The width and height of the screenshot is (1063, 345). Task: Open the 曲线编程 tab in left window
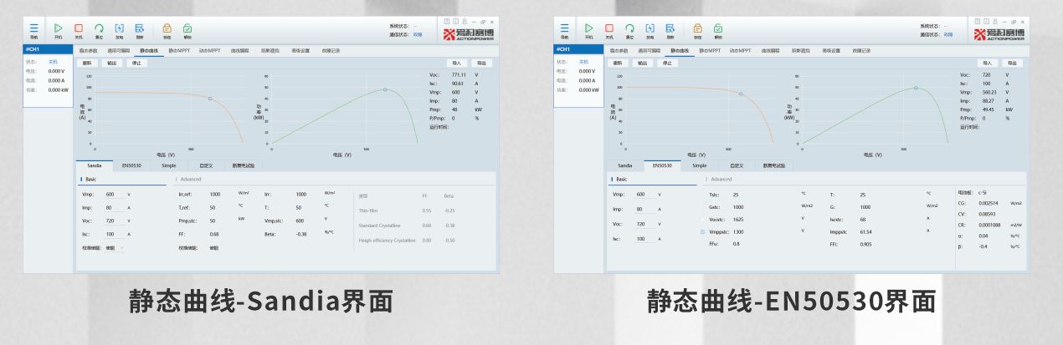[240, 51]
